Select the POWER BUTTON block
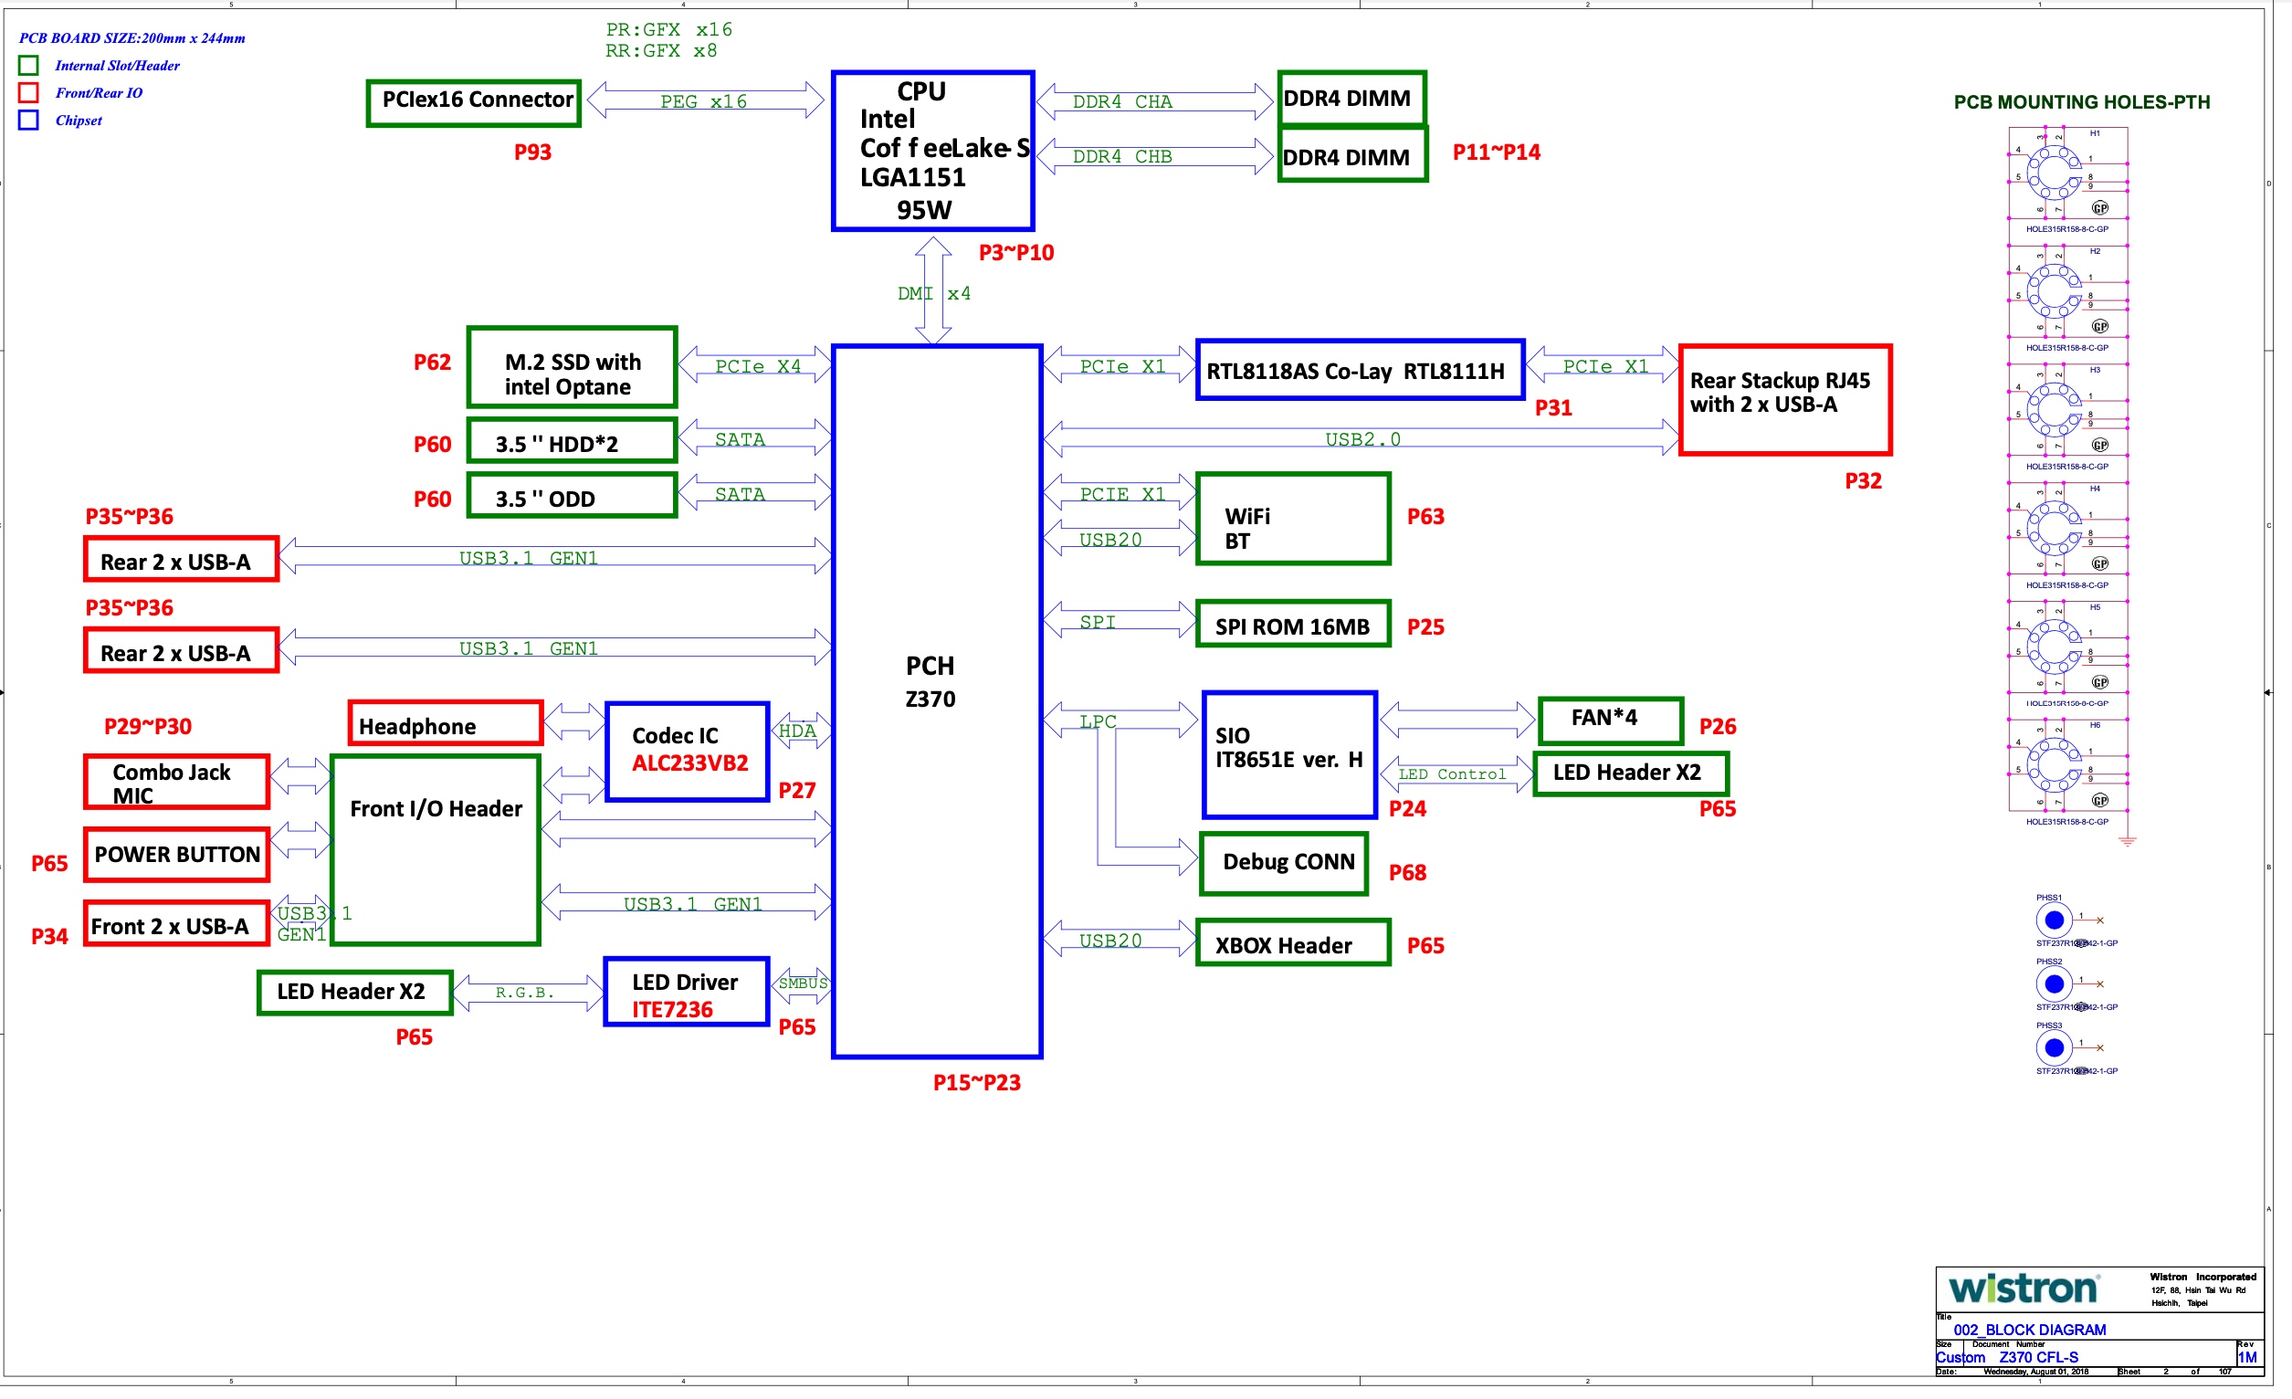 click(176, 854)
